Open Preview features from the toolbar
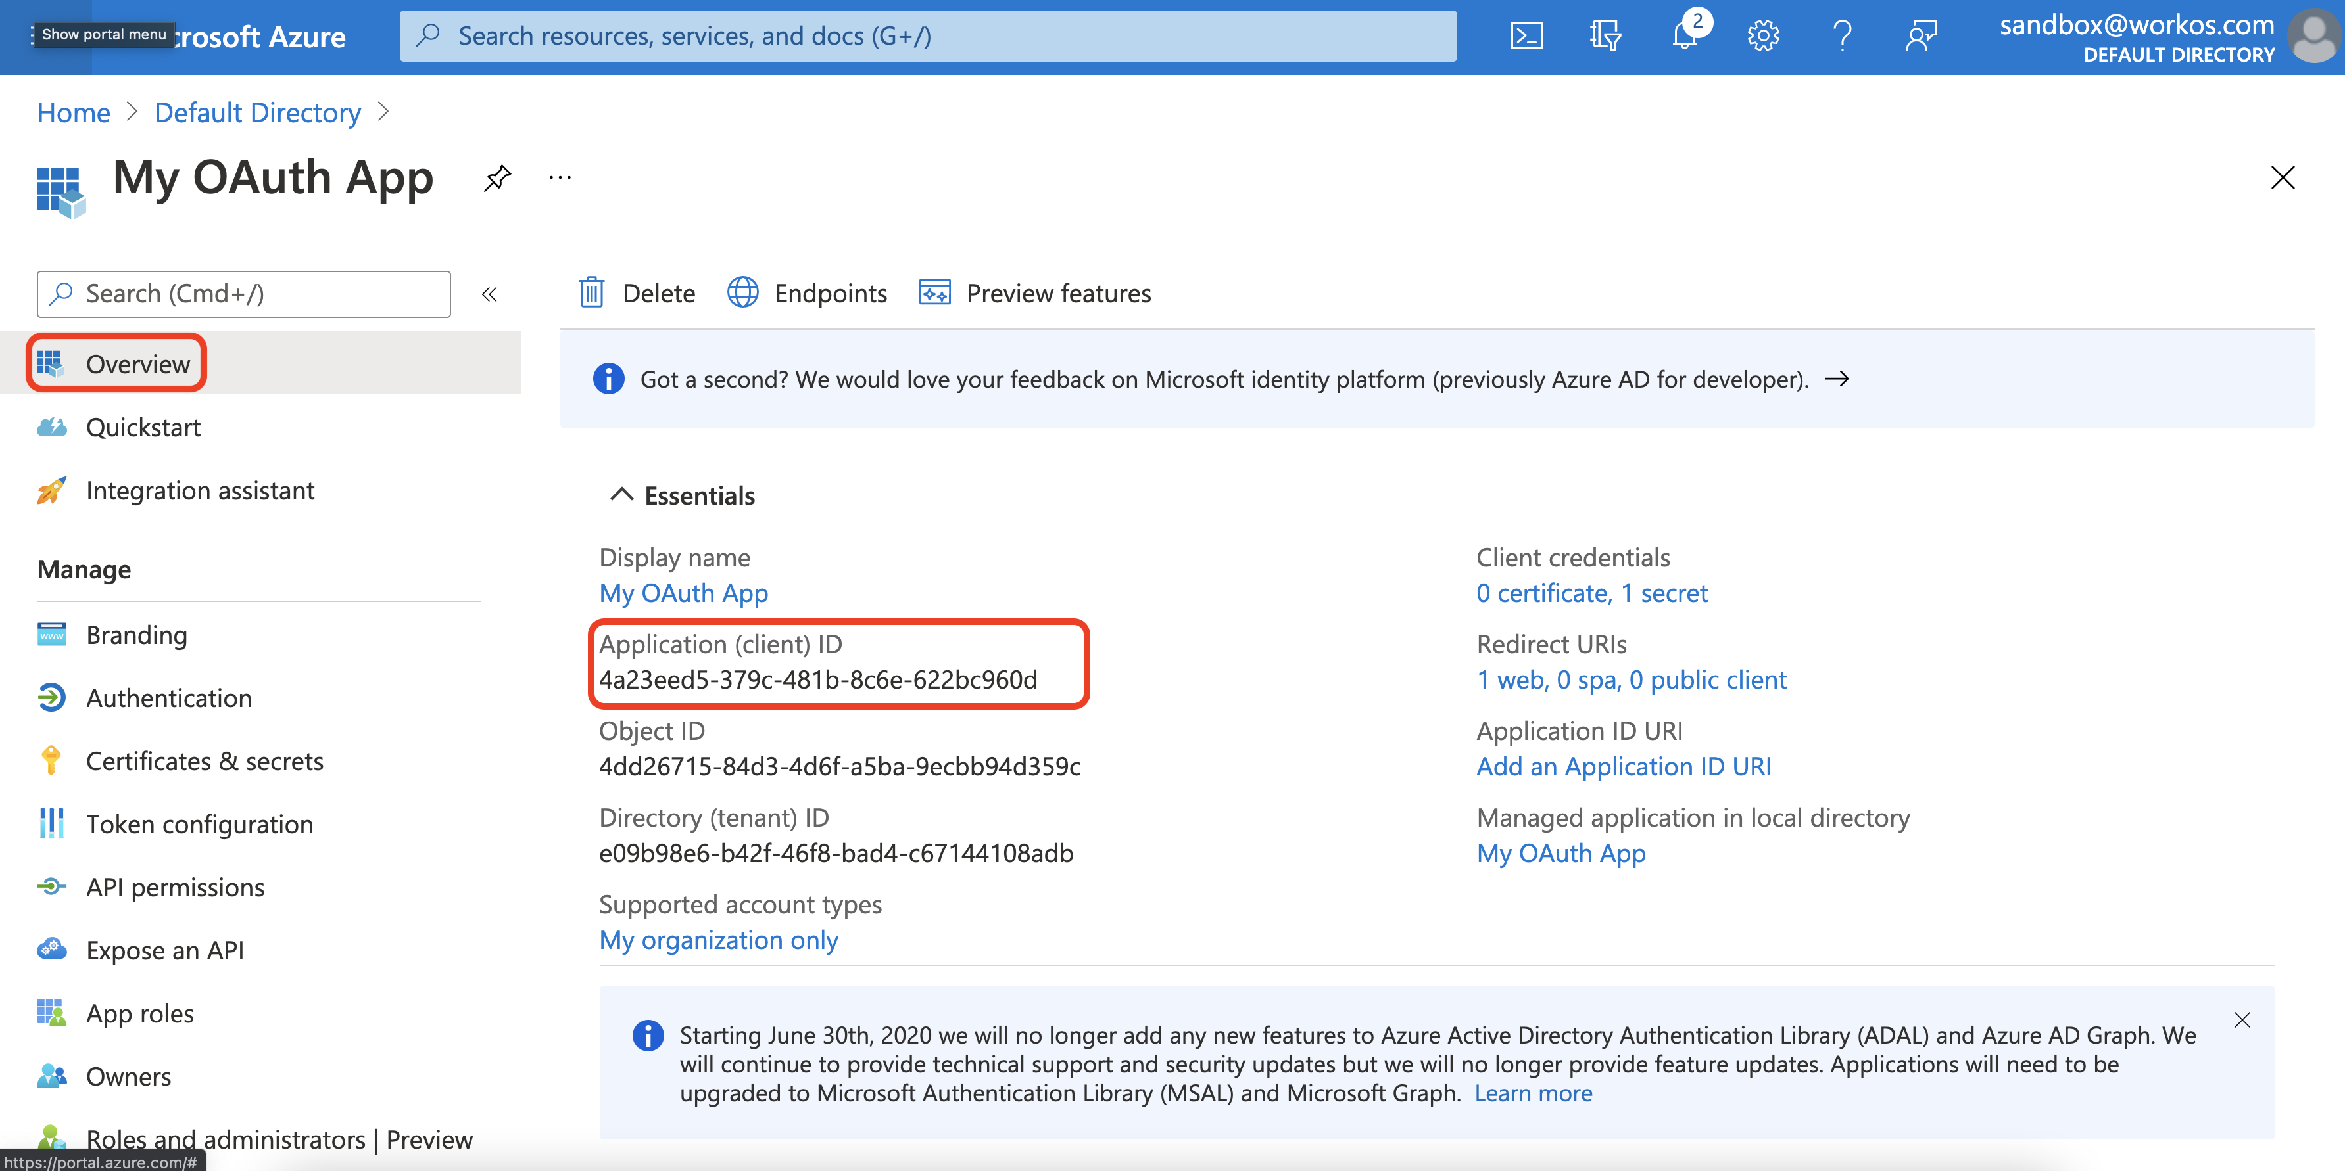Viewport: 2345px width, 1171px height. pyautogui.click(x=1035, y=293)
